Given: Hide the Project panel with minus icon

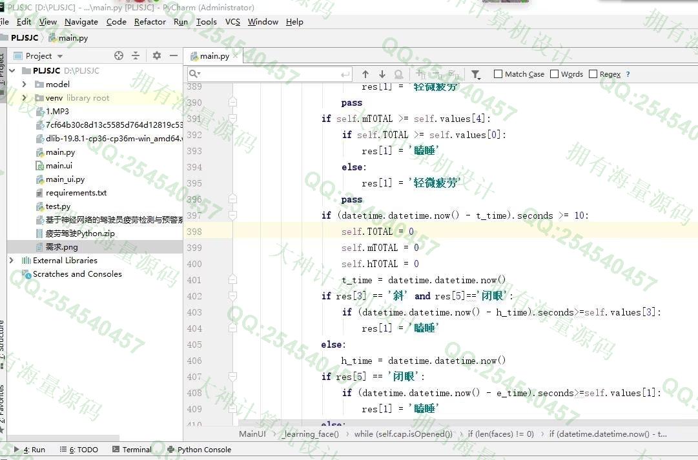Looking at the screenshot, I should pyautogui.click(x=174, y=55).
